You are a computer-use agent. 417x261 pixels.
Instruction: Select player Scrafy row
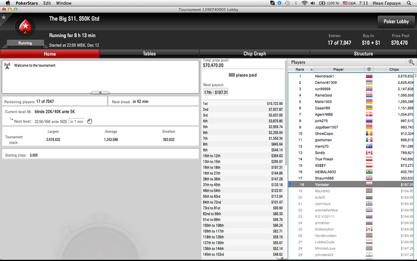[351, 153]
